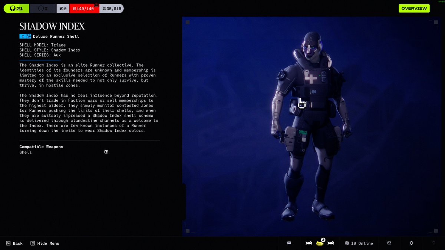Click the SHELL STYLE: Shadow Index line
Image resolution: width=445 pixels, height=250 pixels.
click(x=50, y=50)
